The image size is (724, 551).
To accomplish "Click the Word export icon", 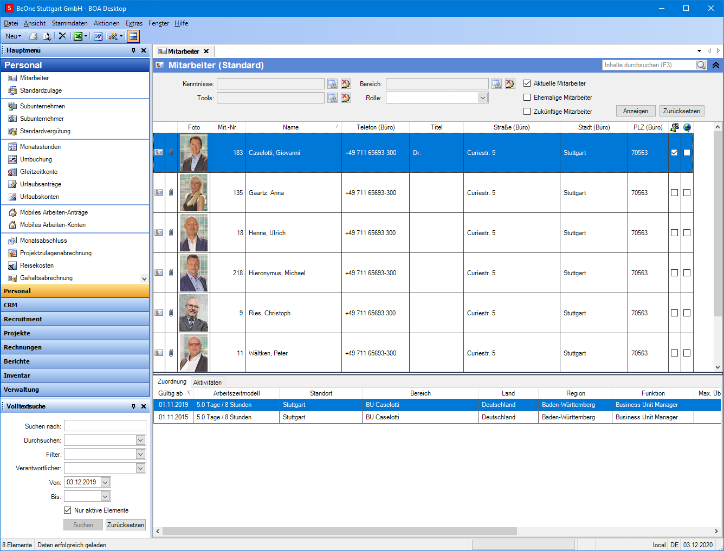I will point(98,36).
